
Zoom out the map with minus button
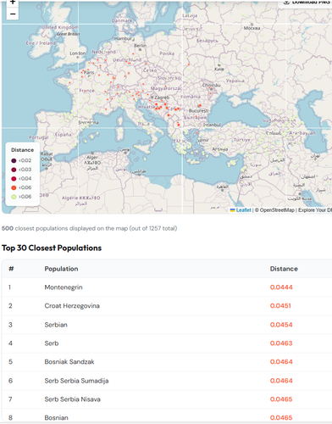[x=13, y=14]
